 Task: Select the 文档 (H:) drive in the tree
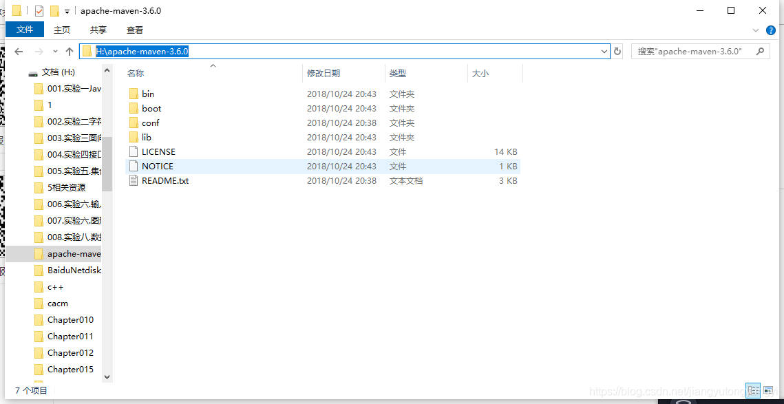[59, 72]
